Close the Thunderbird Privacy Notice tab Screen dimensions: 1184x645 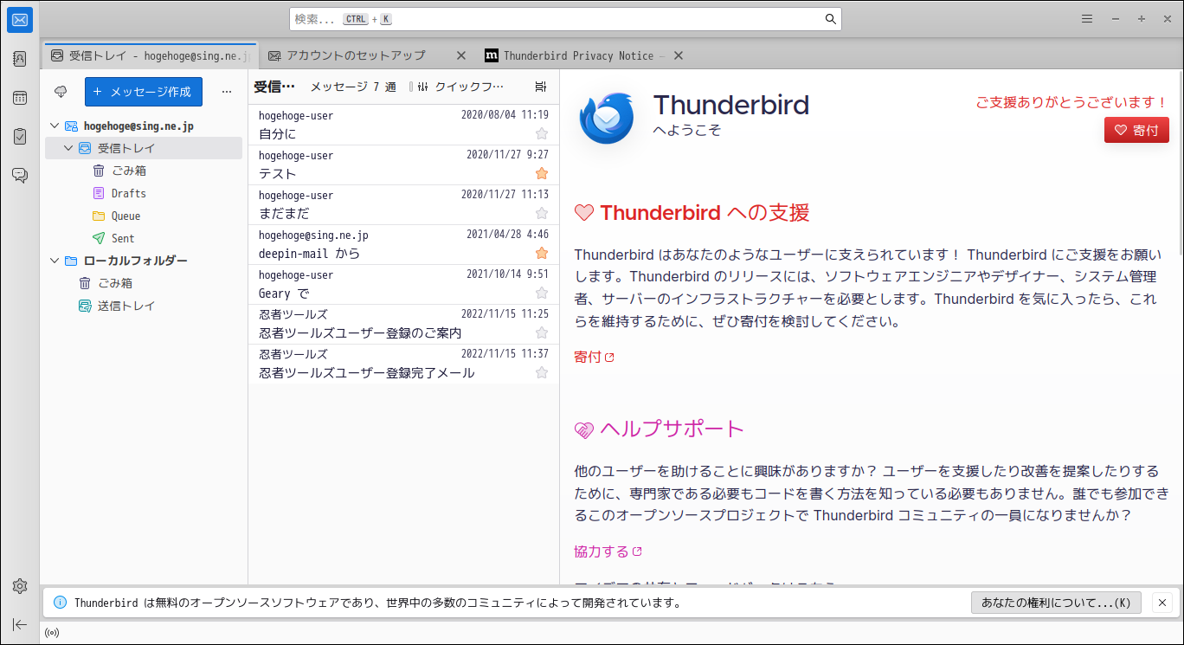679,55
